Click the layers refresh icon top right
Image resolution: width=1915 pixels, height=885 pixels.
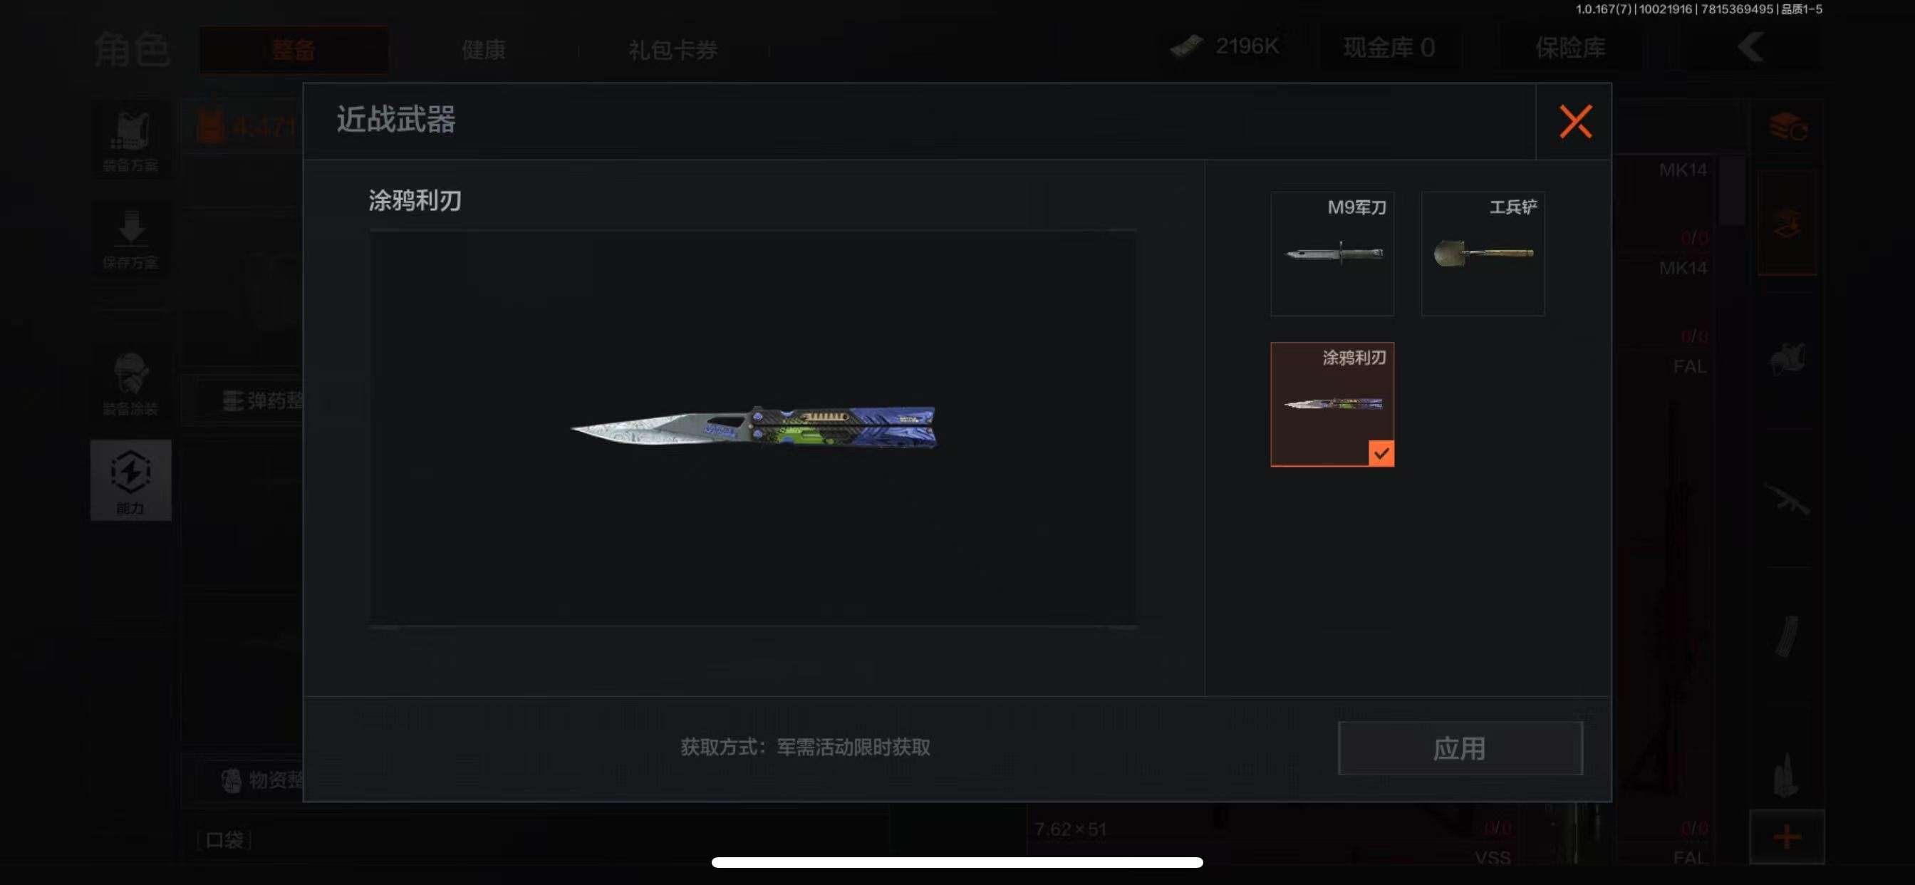click(x=1787, y=127)
